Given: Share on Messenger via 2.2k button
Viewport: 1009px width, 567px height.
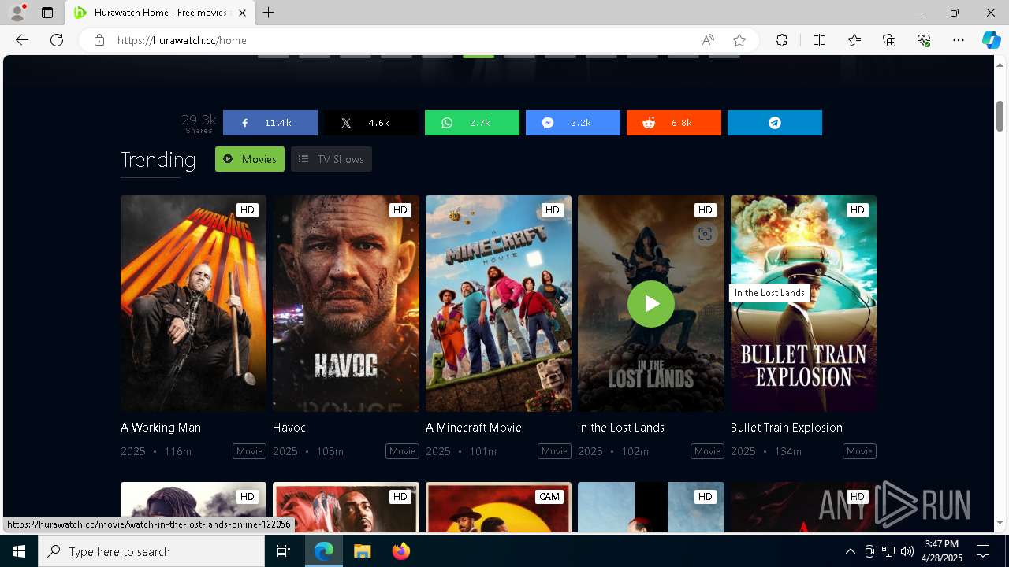Looking at the screenshot, I should click(x=572, y=123).
